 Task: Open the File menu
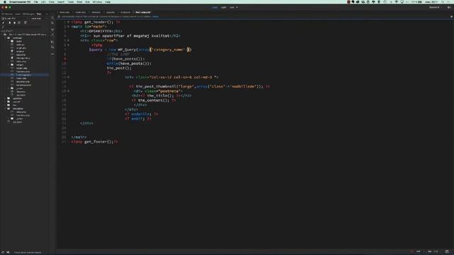(35, 1)
